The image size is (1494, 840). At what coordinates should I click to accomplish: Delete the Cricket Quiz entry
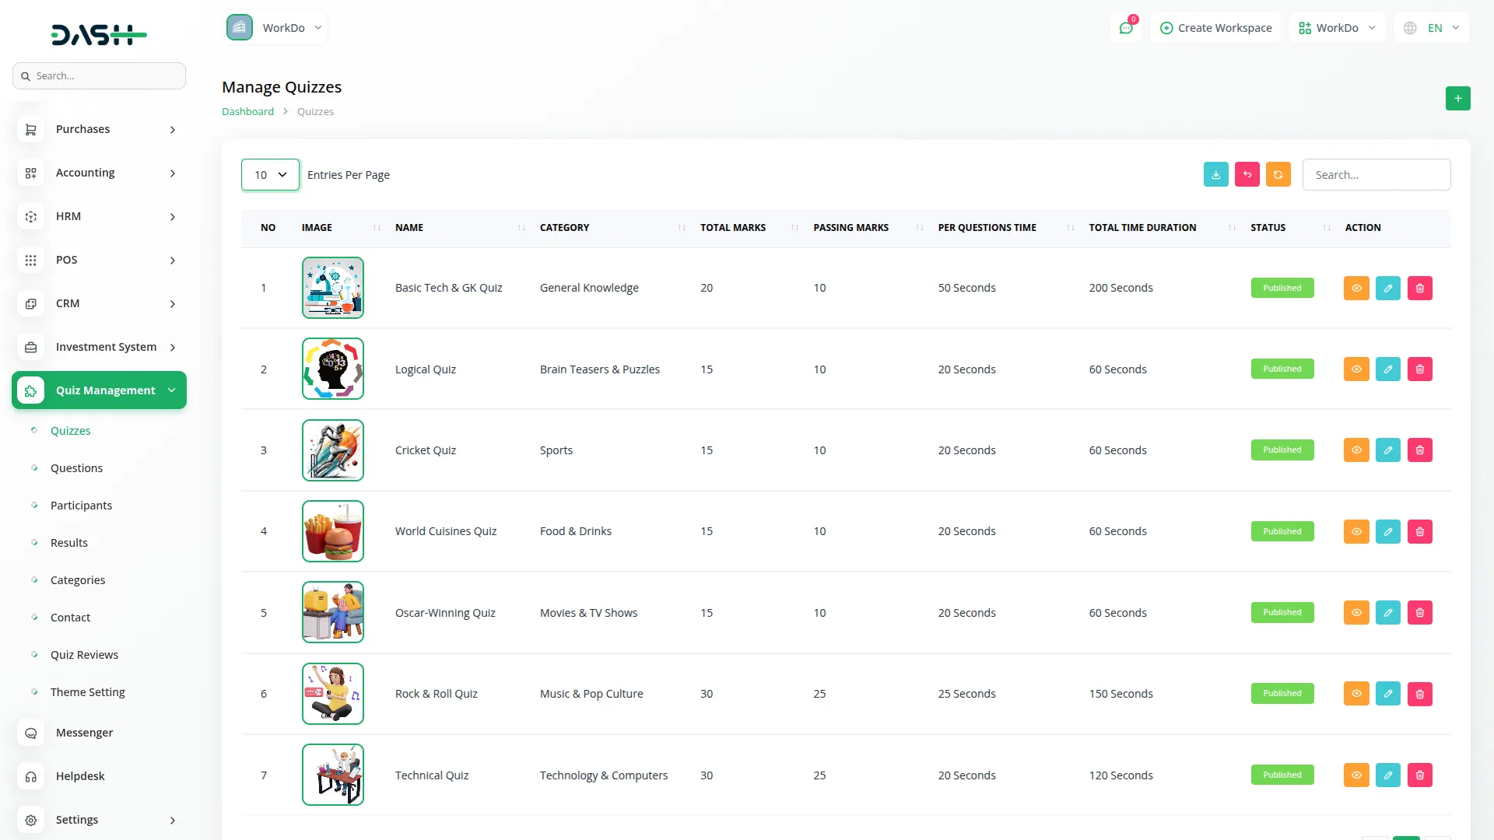(1419, 450)
